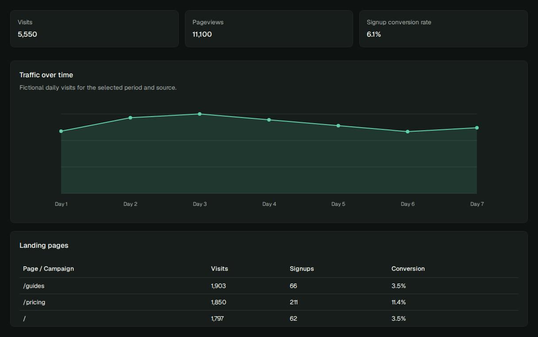Image resolution: width=538 pixels, height=337 pixels.
Task: Click the "Signup conversion rate" label
Action: point(399,22)
